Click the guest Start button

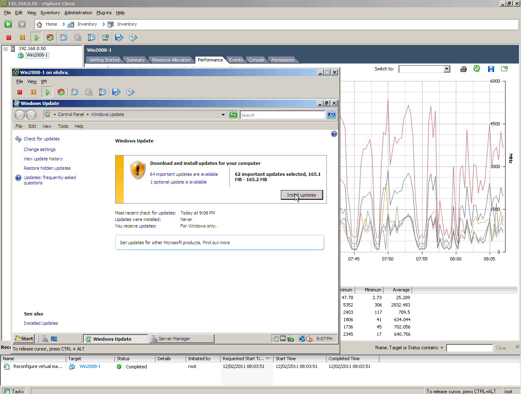tap(24, 339)
